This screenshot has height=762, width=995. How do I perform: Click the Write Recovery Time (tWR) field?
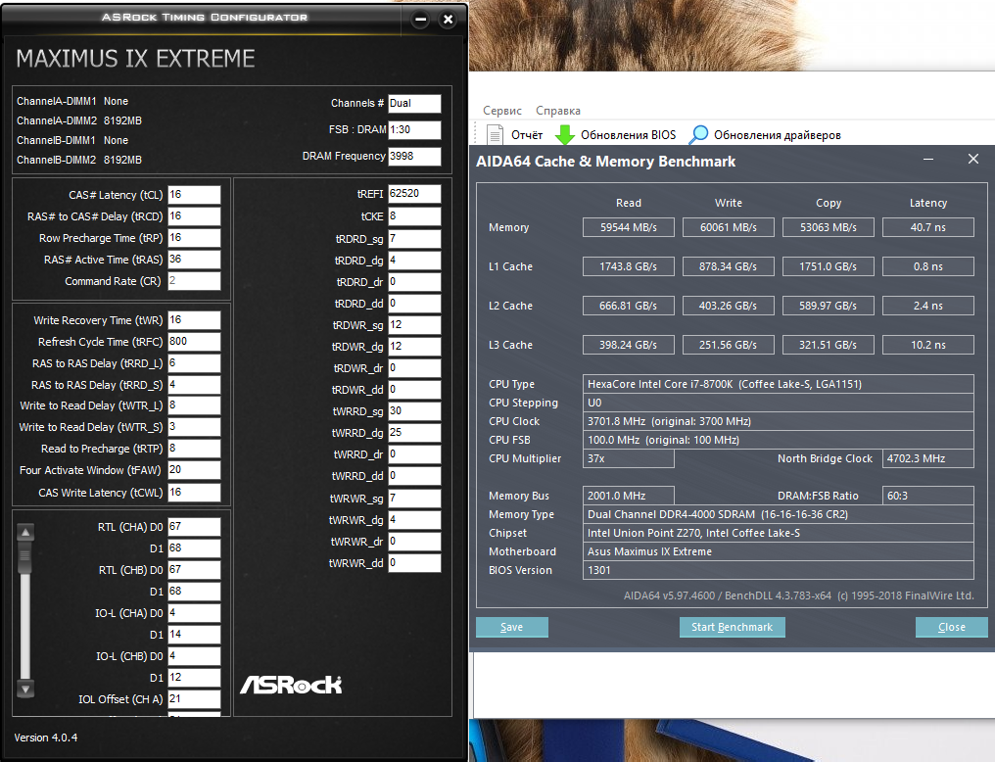click(194, 320)
